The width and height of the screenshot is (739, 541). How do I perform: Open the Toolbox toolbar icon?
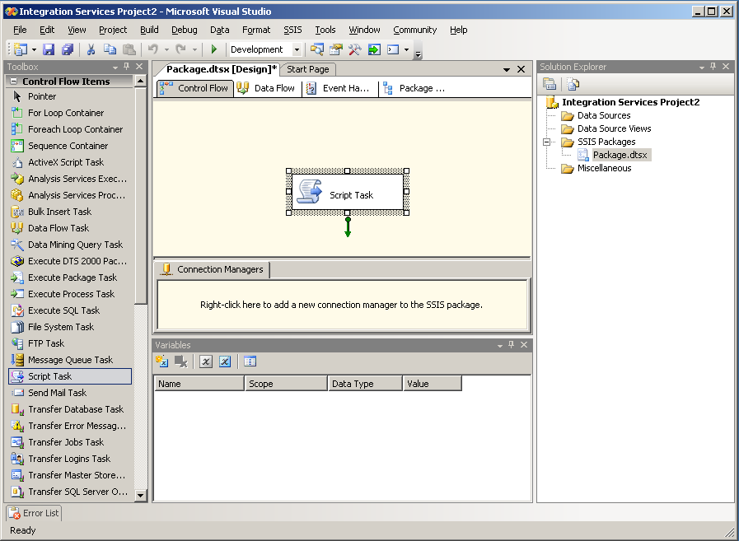(x=354, y=49)
